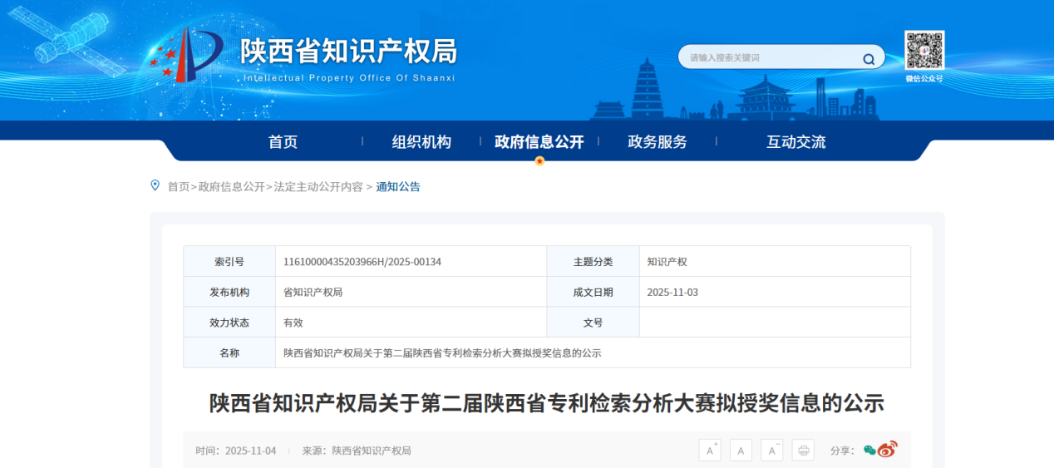Image resolution: width=1054 pixels, height=468 pixels.
Task: Click 通知公告 breadcrumb link
Action: [398, 187]
